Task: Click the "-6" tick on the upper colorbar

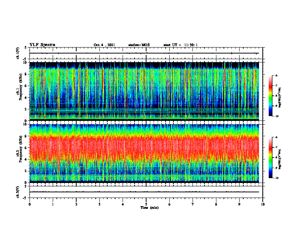Action: click(276, 76)
